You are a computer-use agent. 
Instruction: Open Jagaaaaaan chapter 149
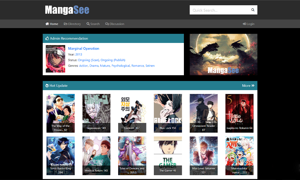point(96,113)
